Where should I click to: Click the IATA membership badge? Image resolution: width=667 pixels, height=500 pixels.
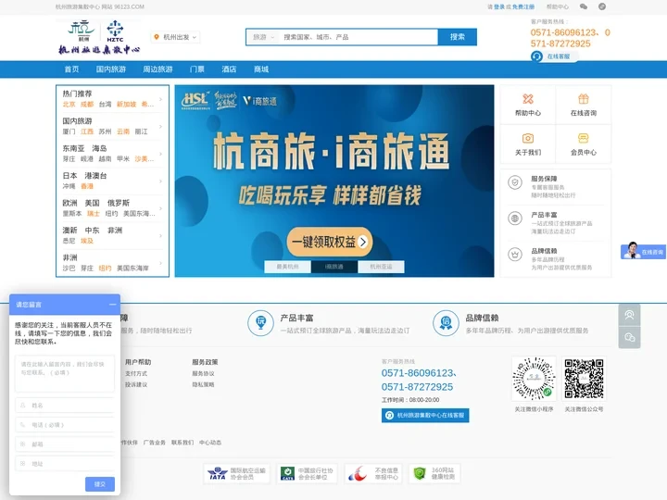[x=236, y=473]
